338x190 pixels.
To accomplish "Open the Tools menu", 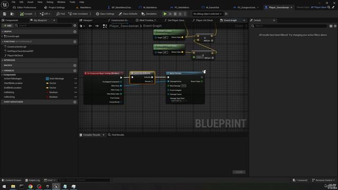I will (72, 2).
